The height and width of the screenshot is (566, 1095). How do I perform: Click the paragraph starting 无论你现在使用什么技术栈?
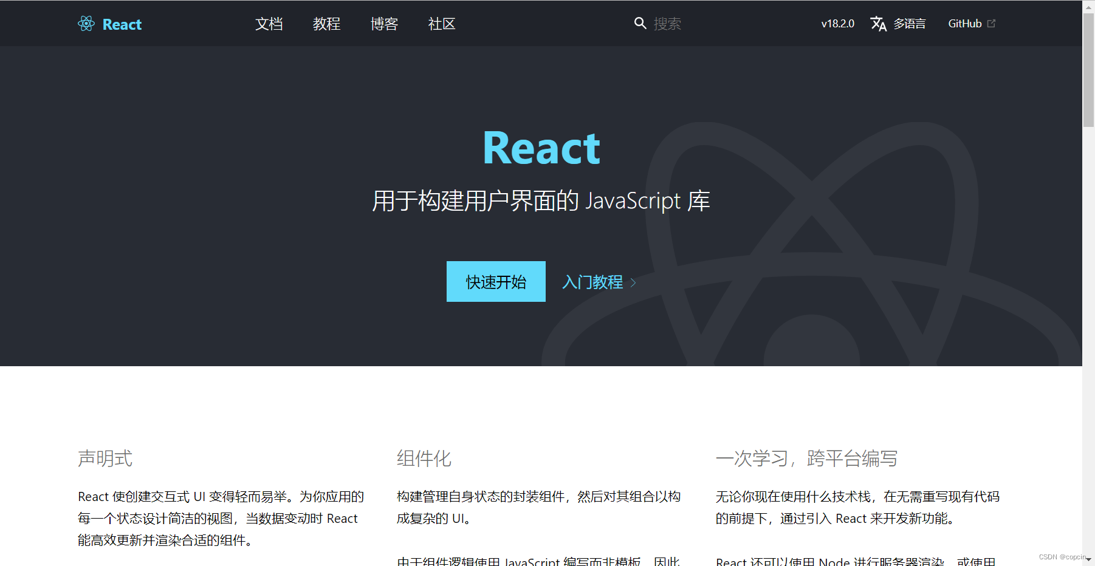tap(857, 508)
